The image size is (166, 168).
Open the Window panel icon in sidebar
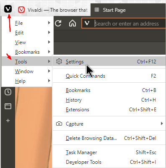click(8, 106)
